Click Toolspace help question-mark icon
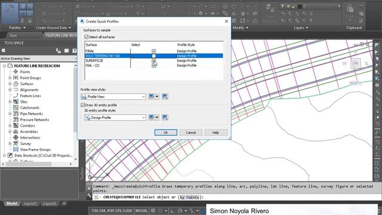 pos(74,51)
